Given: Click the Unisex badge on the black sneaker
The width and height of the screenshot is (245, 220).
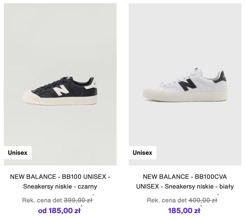Looking at the screenshot, I should click(18, 153).
